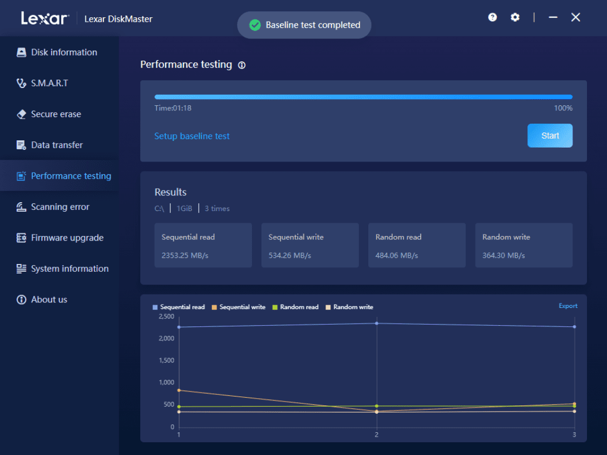Open Firmware upgrade section
This screenshot has height=455, width=607.
coord(60,238)
